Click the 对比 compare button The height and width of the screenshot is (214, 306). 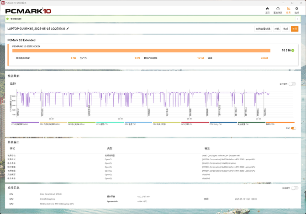tap(277, 29)
